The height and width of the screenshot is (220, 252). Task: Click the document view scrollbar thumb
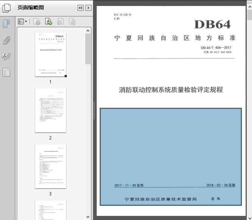coord(250,15)
